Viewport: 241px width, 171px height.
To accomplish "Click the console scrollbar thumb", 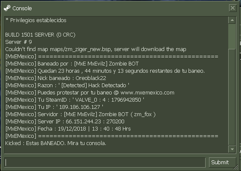I will coord(232,37).
